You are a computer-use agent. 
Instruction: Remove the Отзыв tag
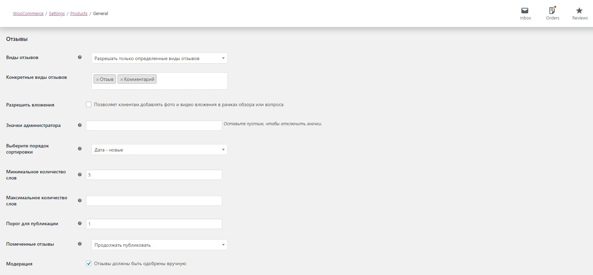pos(98,79)
